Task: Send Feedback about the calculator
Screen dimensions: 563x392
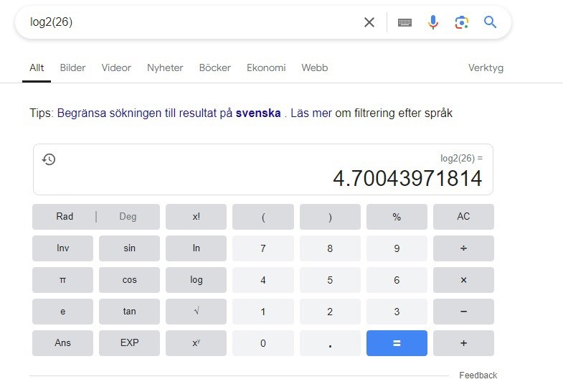Action: coord(478,375)
